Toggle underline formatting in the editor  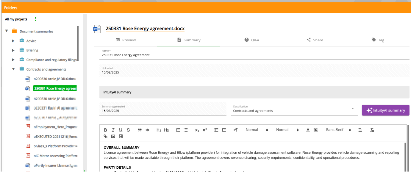121,130
